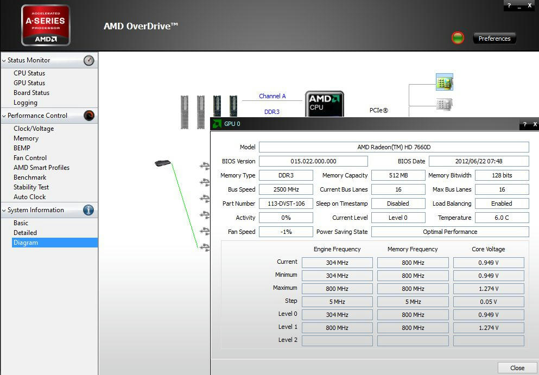539x375 pixels.
Task: Collapse the System Information section chevron
Action: pos(4,211)
